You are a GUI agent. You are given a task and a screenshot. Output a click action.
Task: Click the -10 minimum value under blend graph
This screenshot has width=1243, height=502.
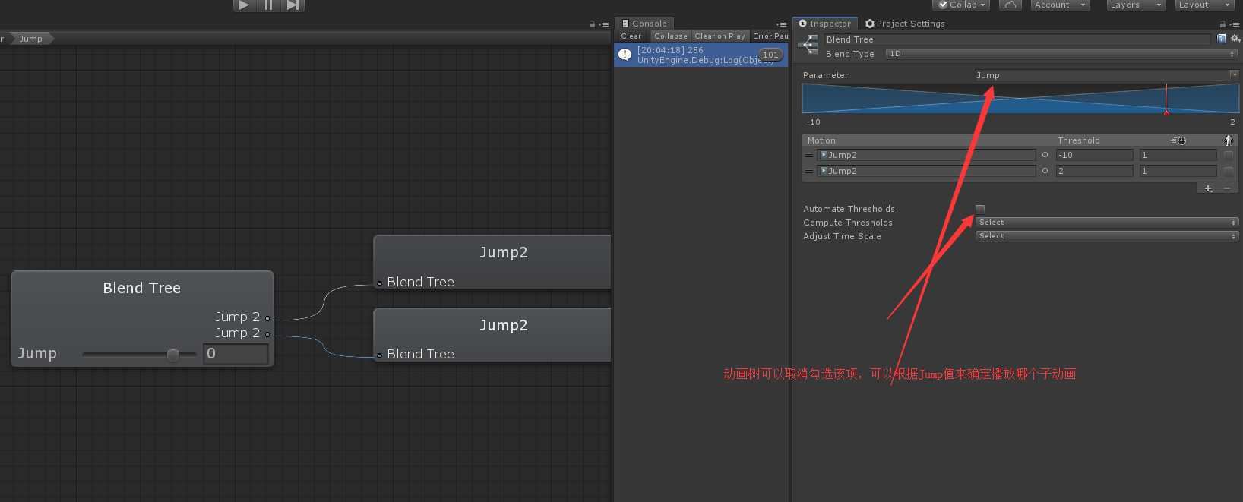click(x=813, y=122)
